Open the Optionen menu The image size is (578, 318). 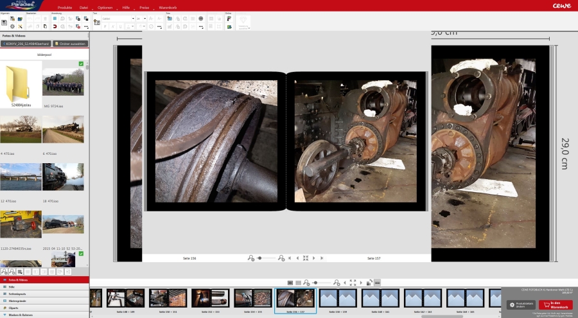(105, 7)
